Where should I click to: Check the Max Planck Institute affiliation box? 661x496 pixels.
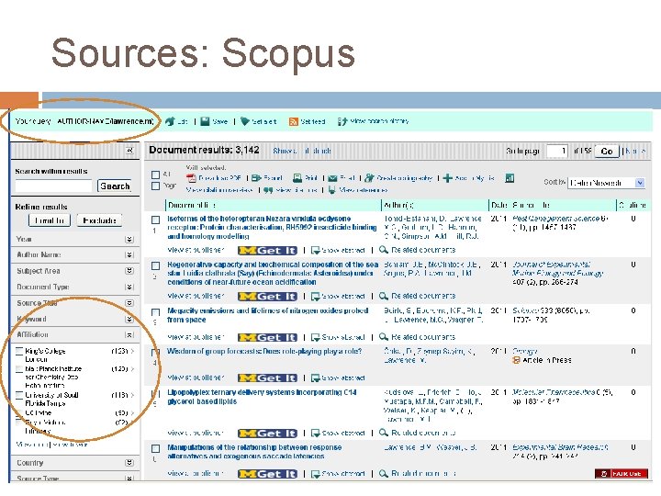click(19, 369)
